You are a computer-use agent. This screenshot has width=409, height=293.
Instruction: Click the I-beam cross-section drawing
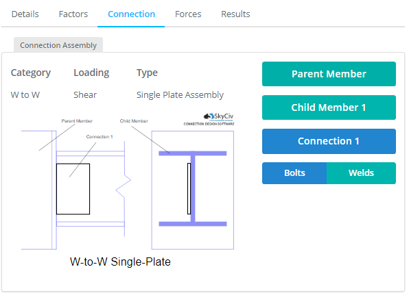click(x=193, y=189)
